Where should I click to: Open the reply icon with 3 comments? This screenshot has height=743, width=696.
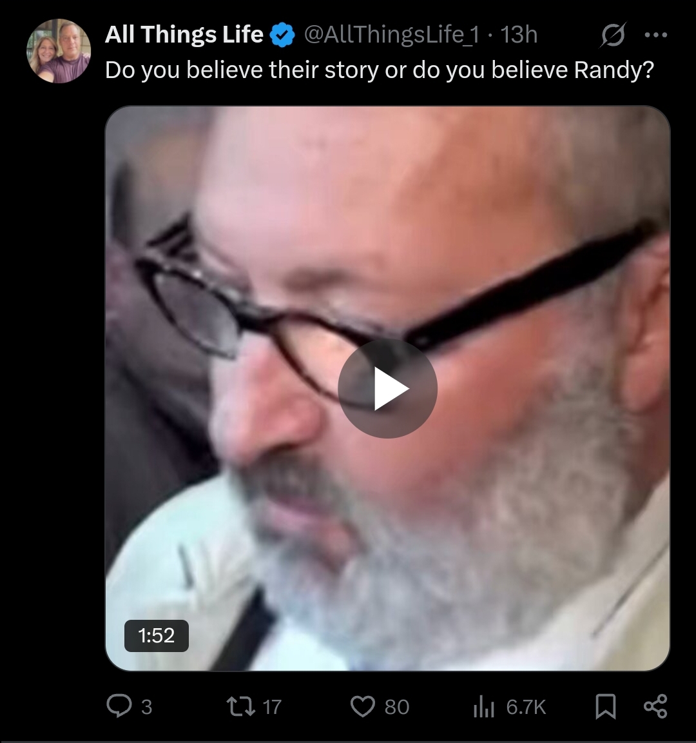pyautogui.click(x=119, y=706)
